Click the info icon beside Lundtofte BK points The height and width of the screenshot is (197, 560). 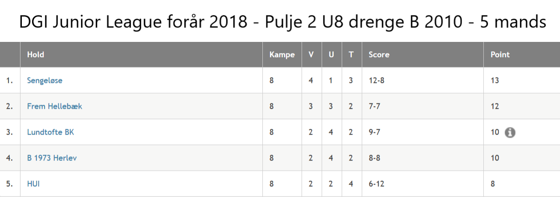tap(510, 132)
